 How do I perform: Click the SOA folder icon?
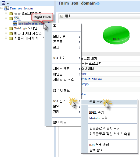point(11,18)
